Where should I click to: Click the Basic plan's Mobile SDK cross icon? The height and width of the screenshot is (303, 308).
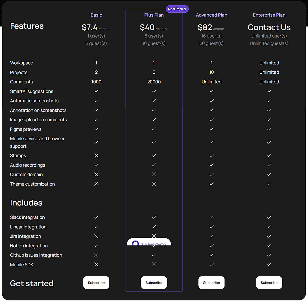tap(96, 264)
